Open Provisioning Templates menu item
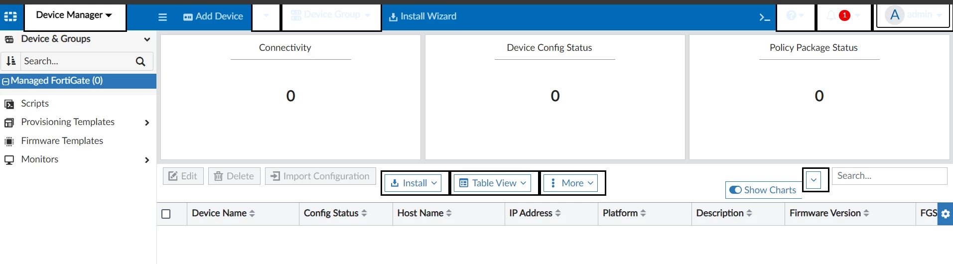Image resolution: width=953 pixels, height=264 pixels. pyautogui.click(x=68, y=122)
